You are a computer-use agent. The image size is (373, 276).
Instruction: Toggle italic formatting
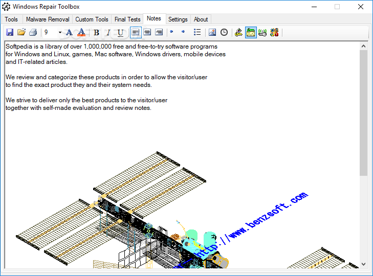pos(108,32)
